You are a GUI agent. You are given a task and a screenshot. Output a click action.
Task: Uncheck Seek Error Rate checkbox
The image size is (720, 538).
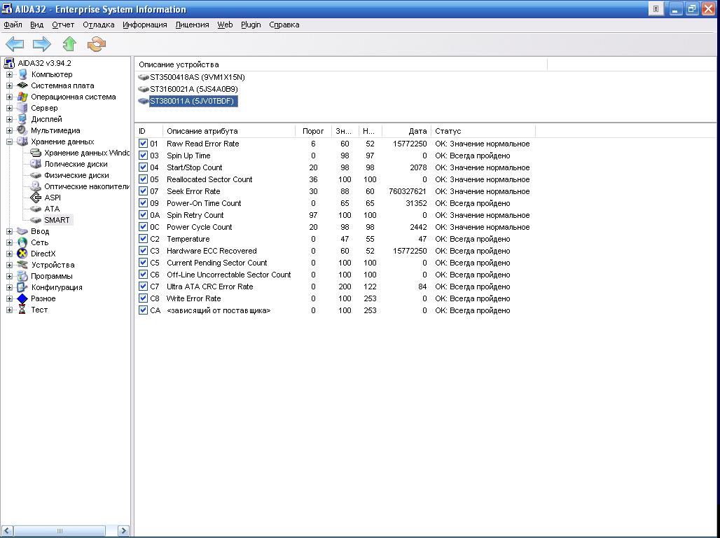(x=144, y=191)
